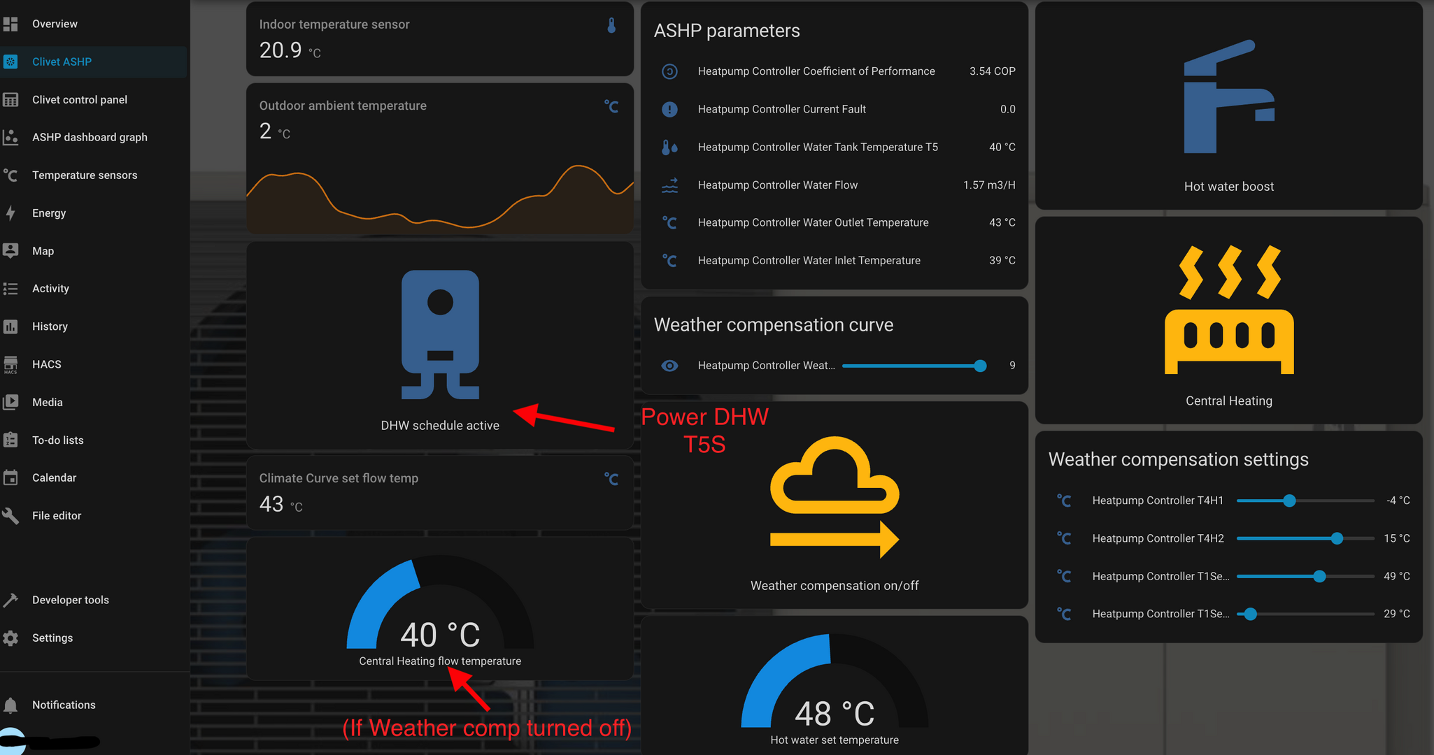Click Water Tank Temperature T5 thermometer icon

(x=669, y=147)
